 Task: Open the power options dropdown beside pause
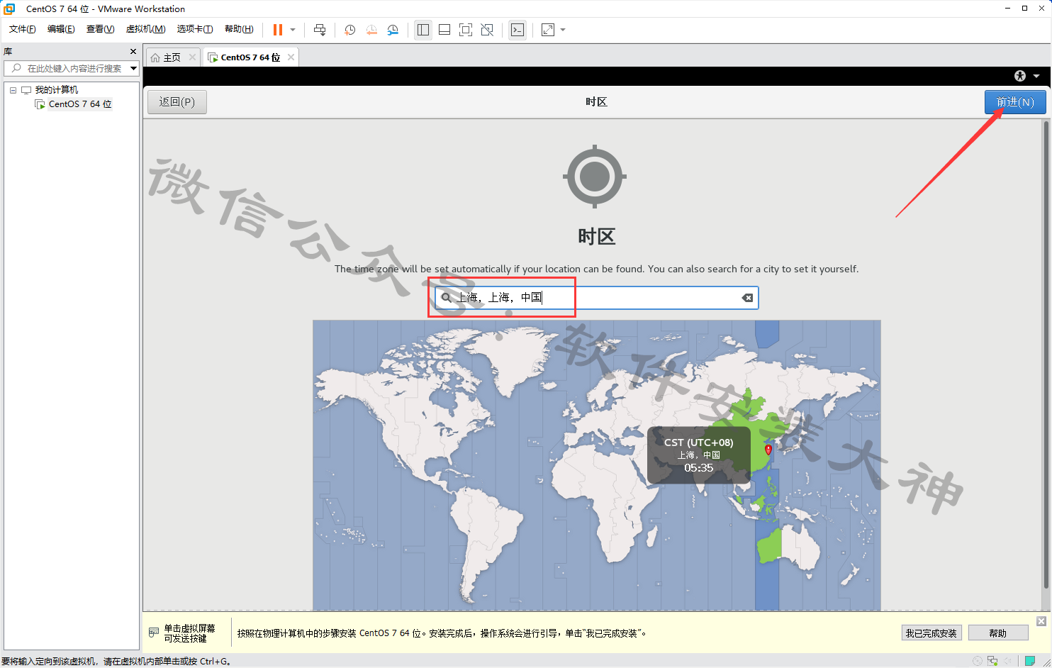click(293, 30)
